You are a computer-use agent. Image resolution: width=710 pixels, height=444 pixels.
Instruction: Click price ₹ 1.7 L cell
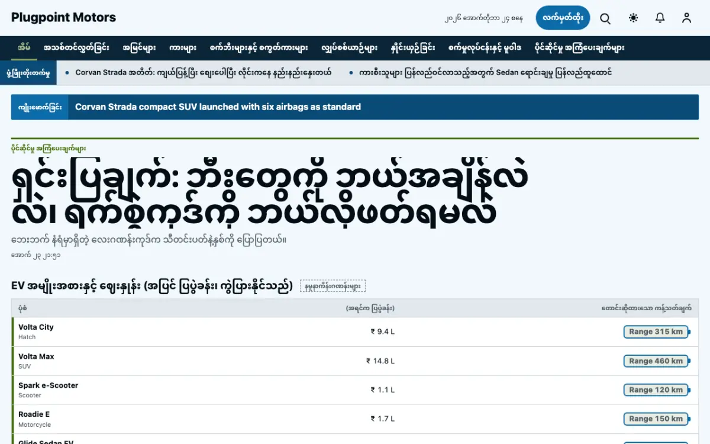pos(383,419)
